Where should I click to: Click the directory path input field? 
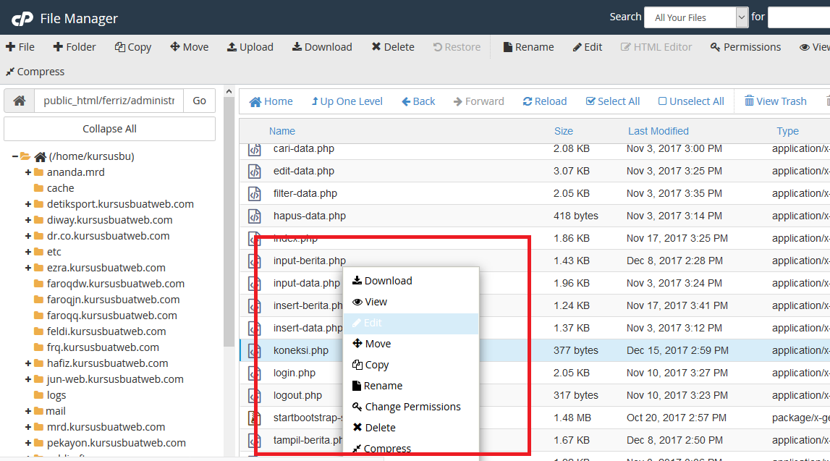(x=109, y=101)
